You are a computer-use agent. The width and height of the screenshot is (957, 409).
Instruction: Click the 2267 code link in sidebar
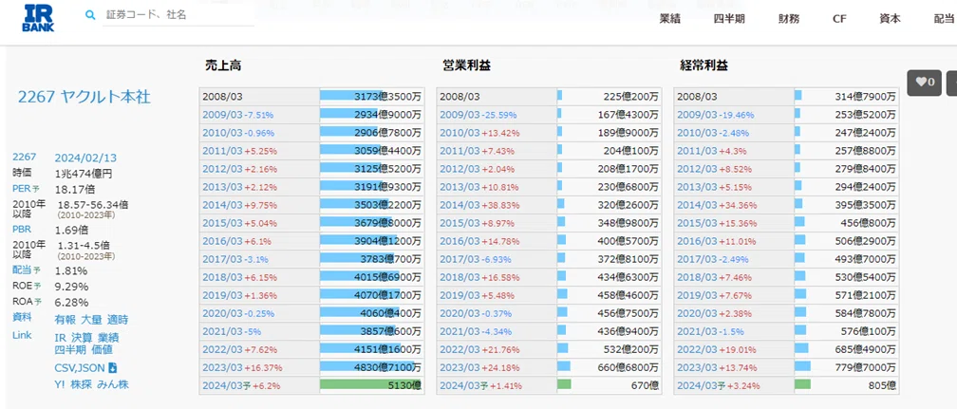point(24,158)
